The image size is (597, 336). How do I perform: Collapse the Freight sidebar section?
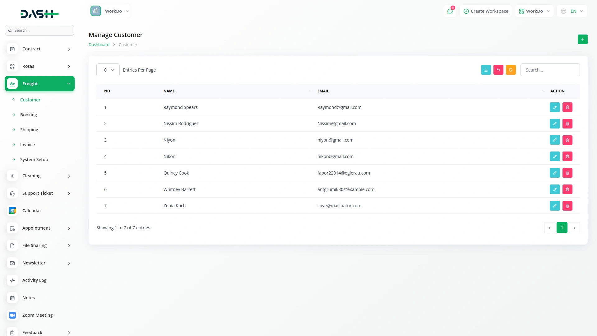point(39,83)
